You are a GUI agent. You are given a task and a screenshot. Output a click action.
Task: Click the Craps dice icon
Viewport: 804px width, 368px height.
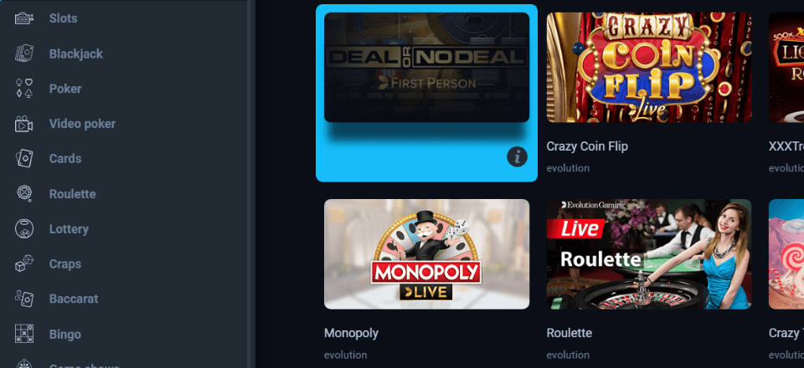pos(24,263)
